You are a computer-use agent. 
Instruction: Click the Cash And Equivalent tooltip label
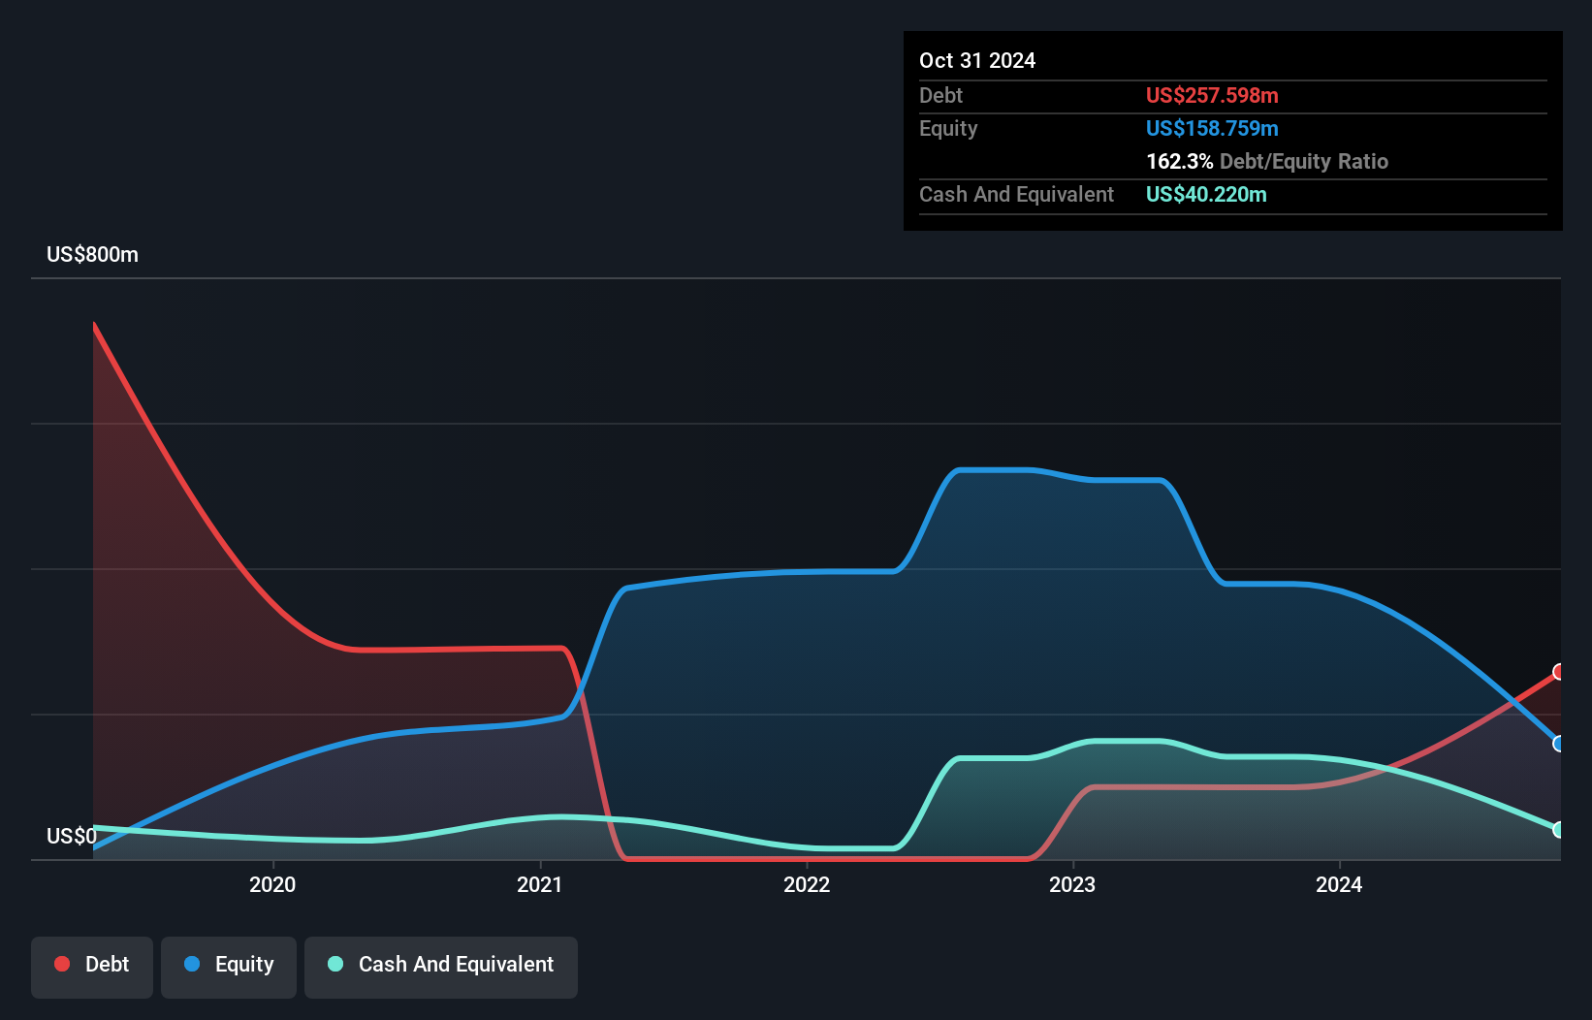1016,194
